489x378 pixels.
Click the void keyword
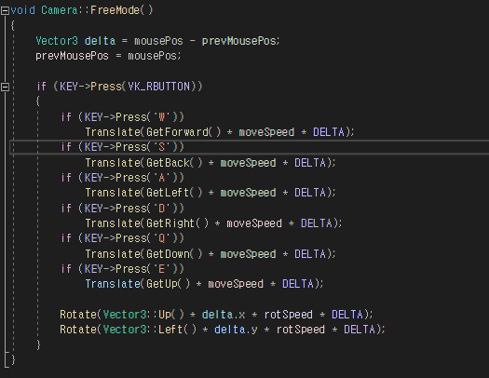(x=22, y=10)
